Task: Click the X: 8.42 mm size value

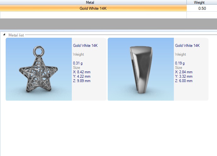Action: coord(82,72)
